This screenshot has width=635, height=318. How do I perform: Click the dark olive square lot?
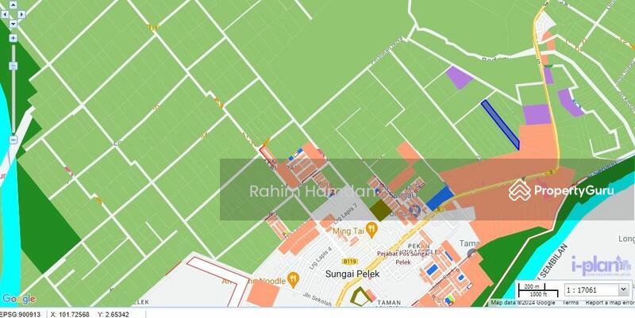(382, 210)
